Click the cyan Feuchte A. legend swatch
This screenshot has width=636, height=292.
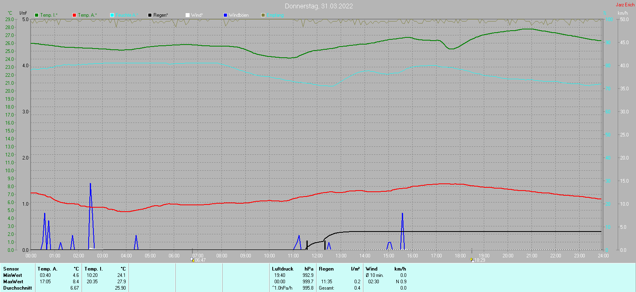pyautogui.click(x=112, y=15)
